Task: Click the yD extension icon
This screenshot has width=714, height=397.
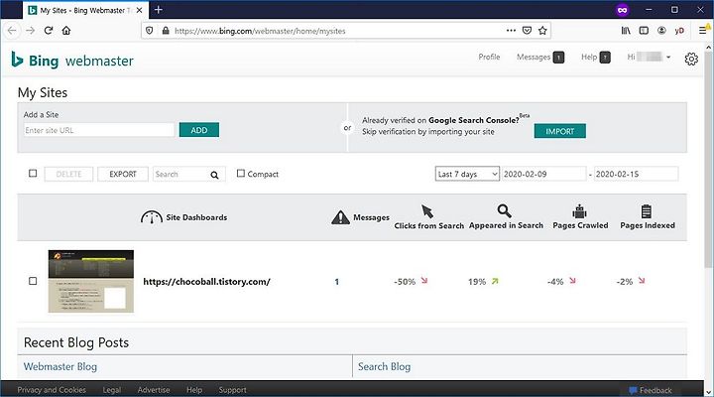Action: point(679,31)
